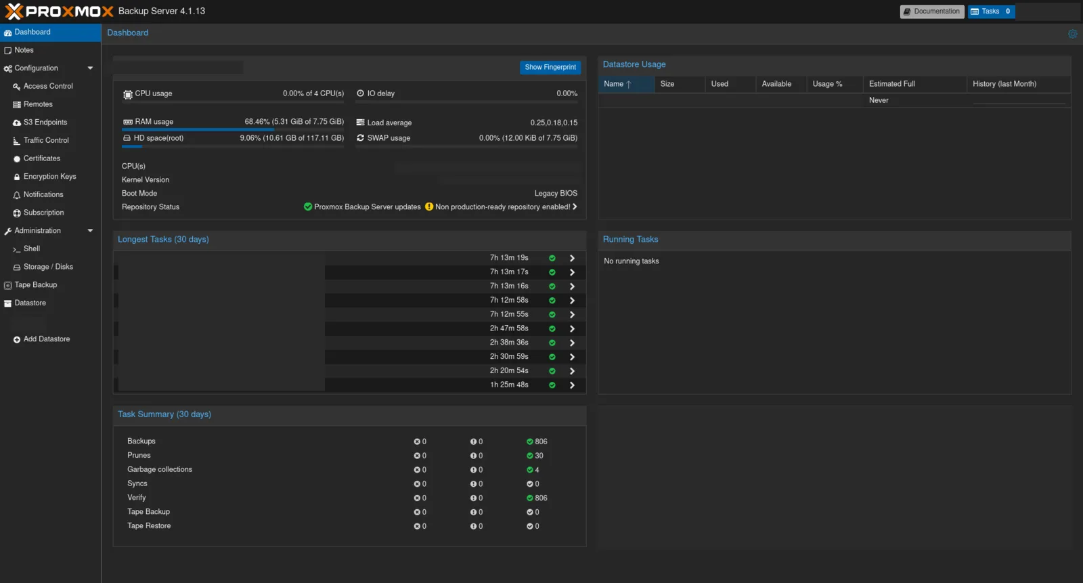Click the Show Fingerprint button
The image size is (1083, 583).
click(550, 67)
